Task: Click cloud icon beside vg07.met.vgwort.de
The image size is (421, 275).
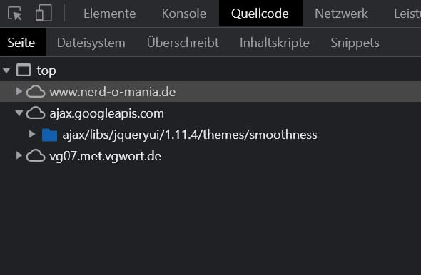Action: tap(36, 156)
